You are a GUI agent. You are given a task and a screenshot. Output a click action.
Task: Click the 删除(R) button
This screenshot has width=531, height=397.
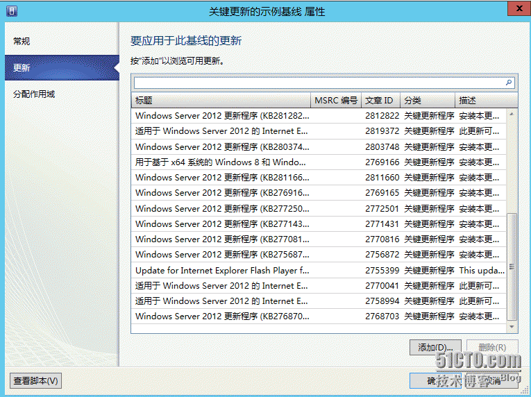click(492, 347)
